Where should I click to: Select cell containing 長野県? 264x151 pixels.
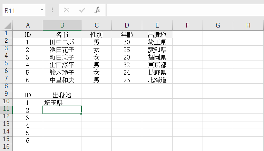[157, 72]
